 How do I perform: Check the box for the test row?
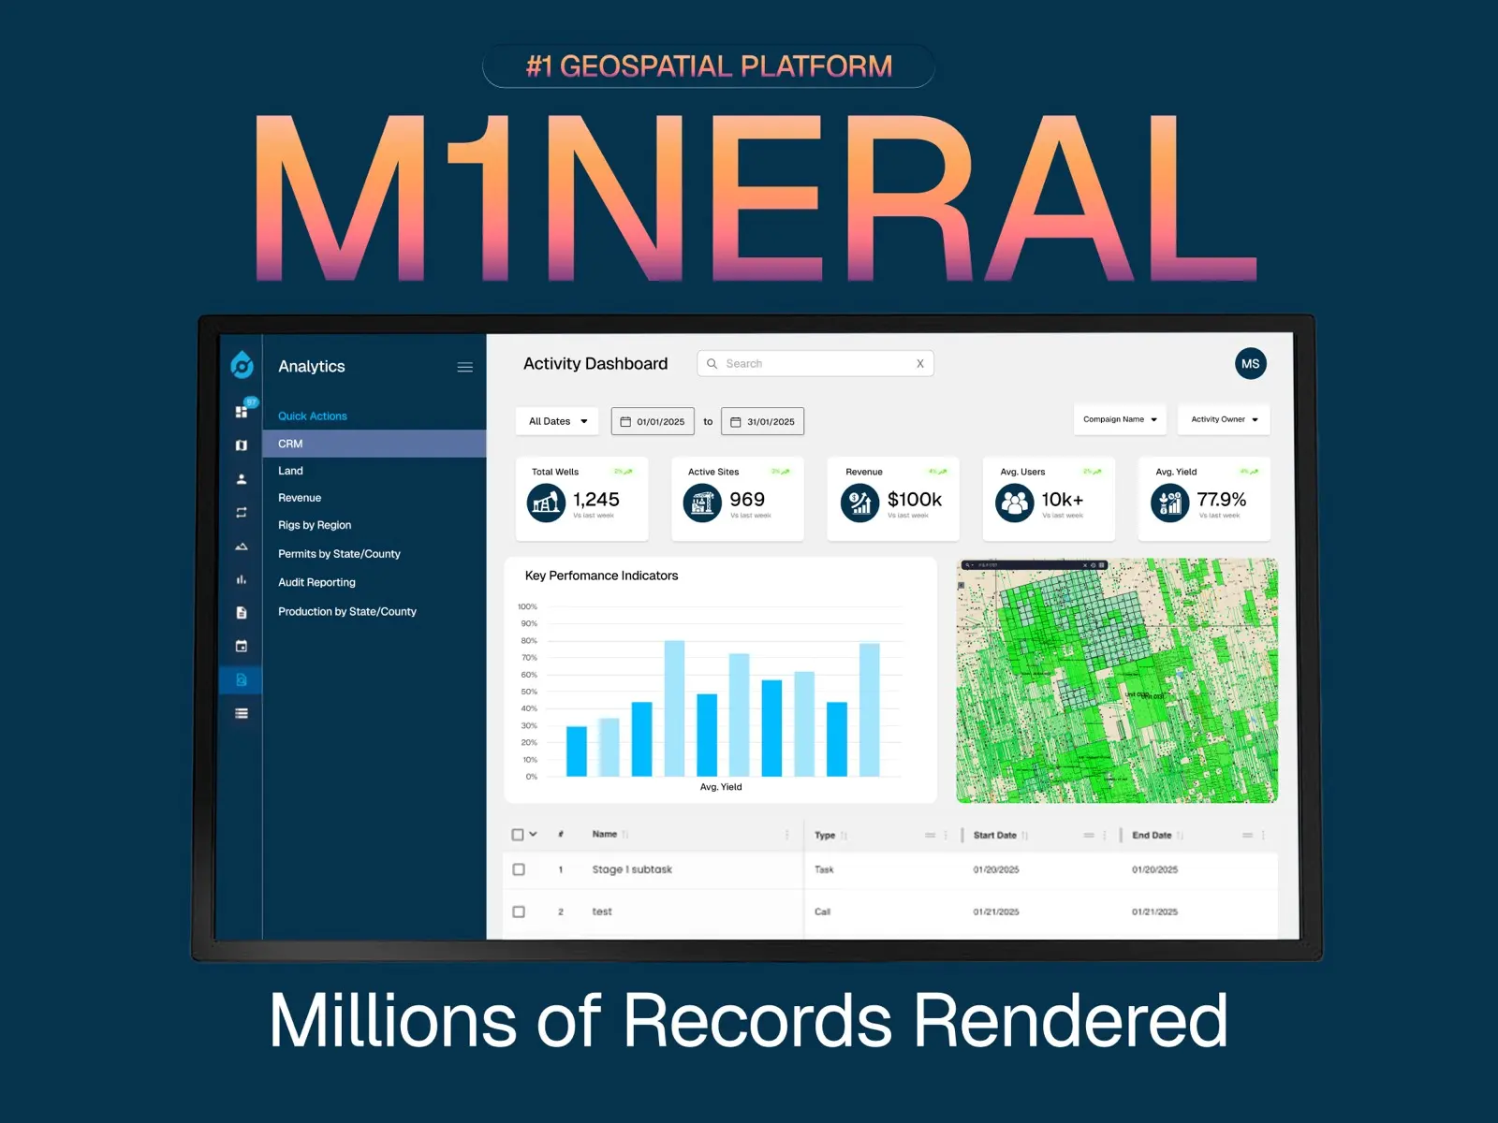coord(519,912)
